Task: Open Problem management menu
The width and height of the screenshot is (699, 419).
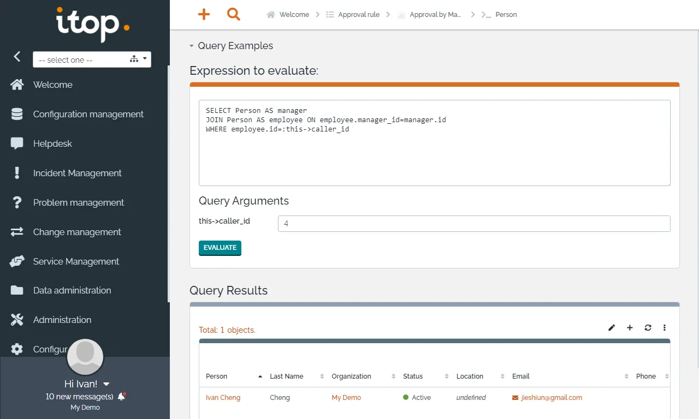Action: [79, 202]
